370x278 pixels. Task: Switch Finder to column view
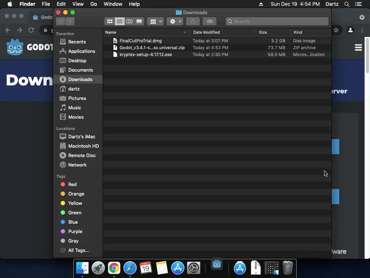[x=129, y=21]
